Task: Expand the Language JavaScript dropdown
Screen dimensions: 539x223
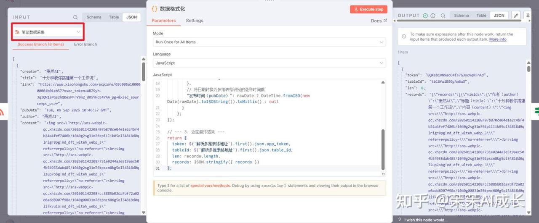Action: click(269, 63)
